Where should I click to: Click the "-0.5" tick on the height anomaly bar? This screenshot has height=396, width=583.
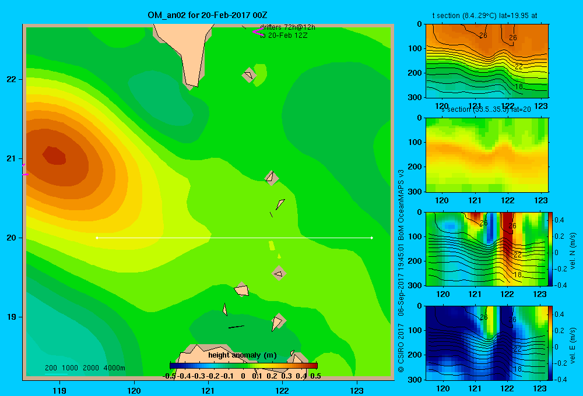[x=169, y=376]
